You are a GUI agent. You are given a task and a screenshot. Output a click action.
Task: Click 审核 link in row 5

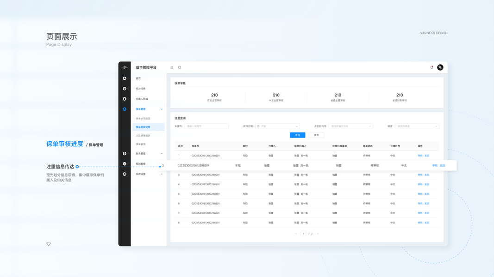coord(420,194)
